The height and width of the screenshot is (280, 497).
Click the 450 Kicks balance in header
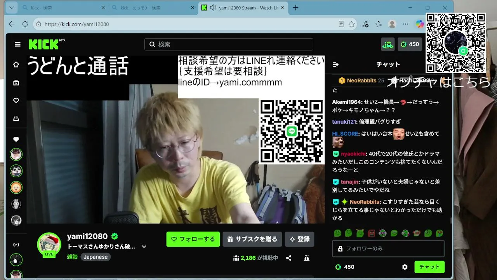pyautogui.click(x=410, y=44)
